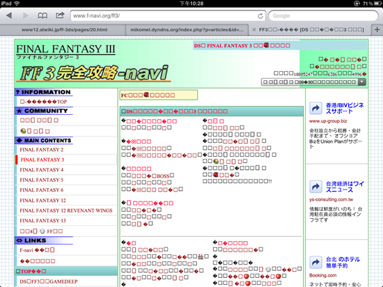This screenshot has width=383, height=287.
Task: Click the DS FINAL FANTASY 3 header link
Action: 242,45
